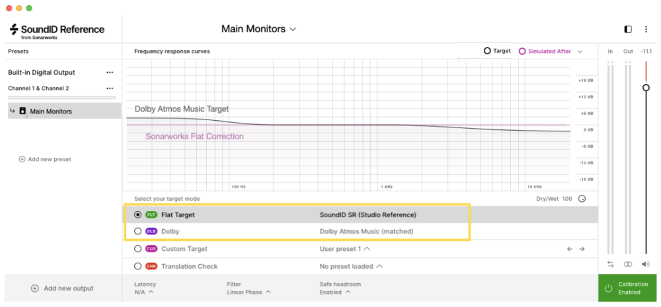Mute output with the speaker icon

point(646,264)
